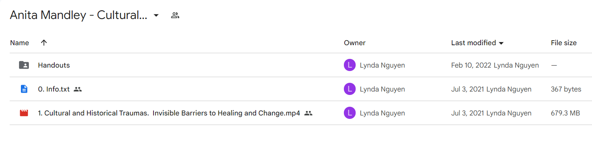Click Lynda Nguyen avatar in mp4 row

350,113
